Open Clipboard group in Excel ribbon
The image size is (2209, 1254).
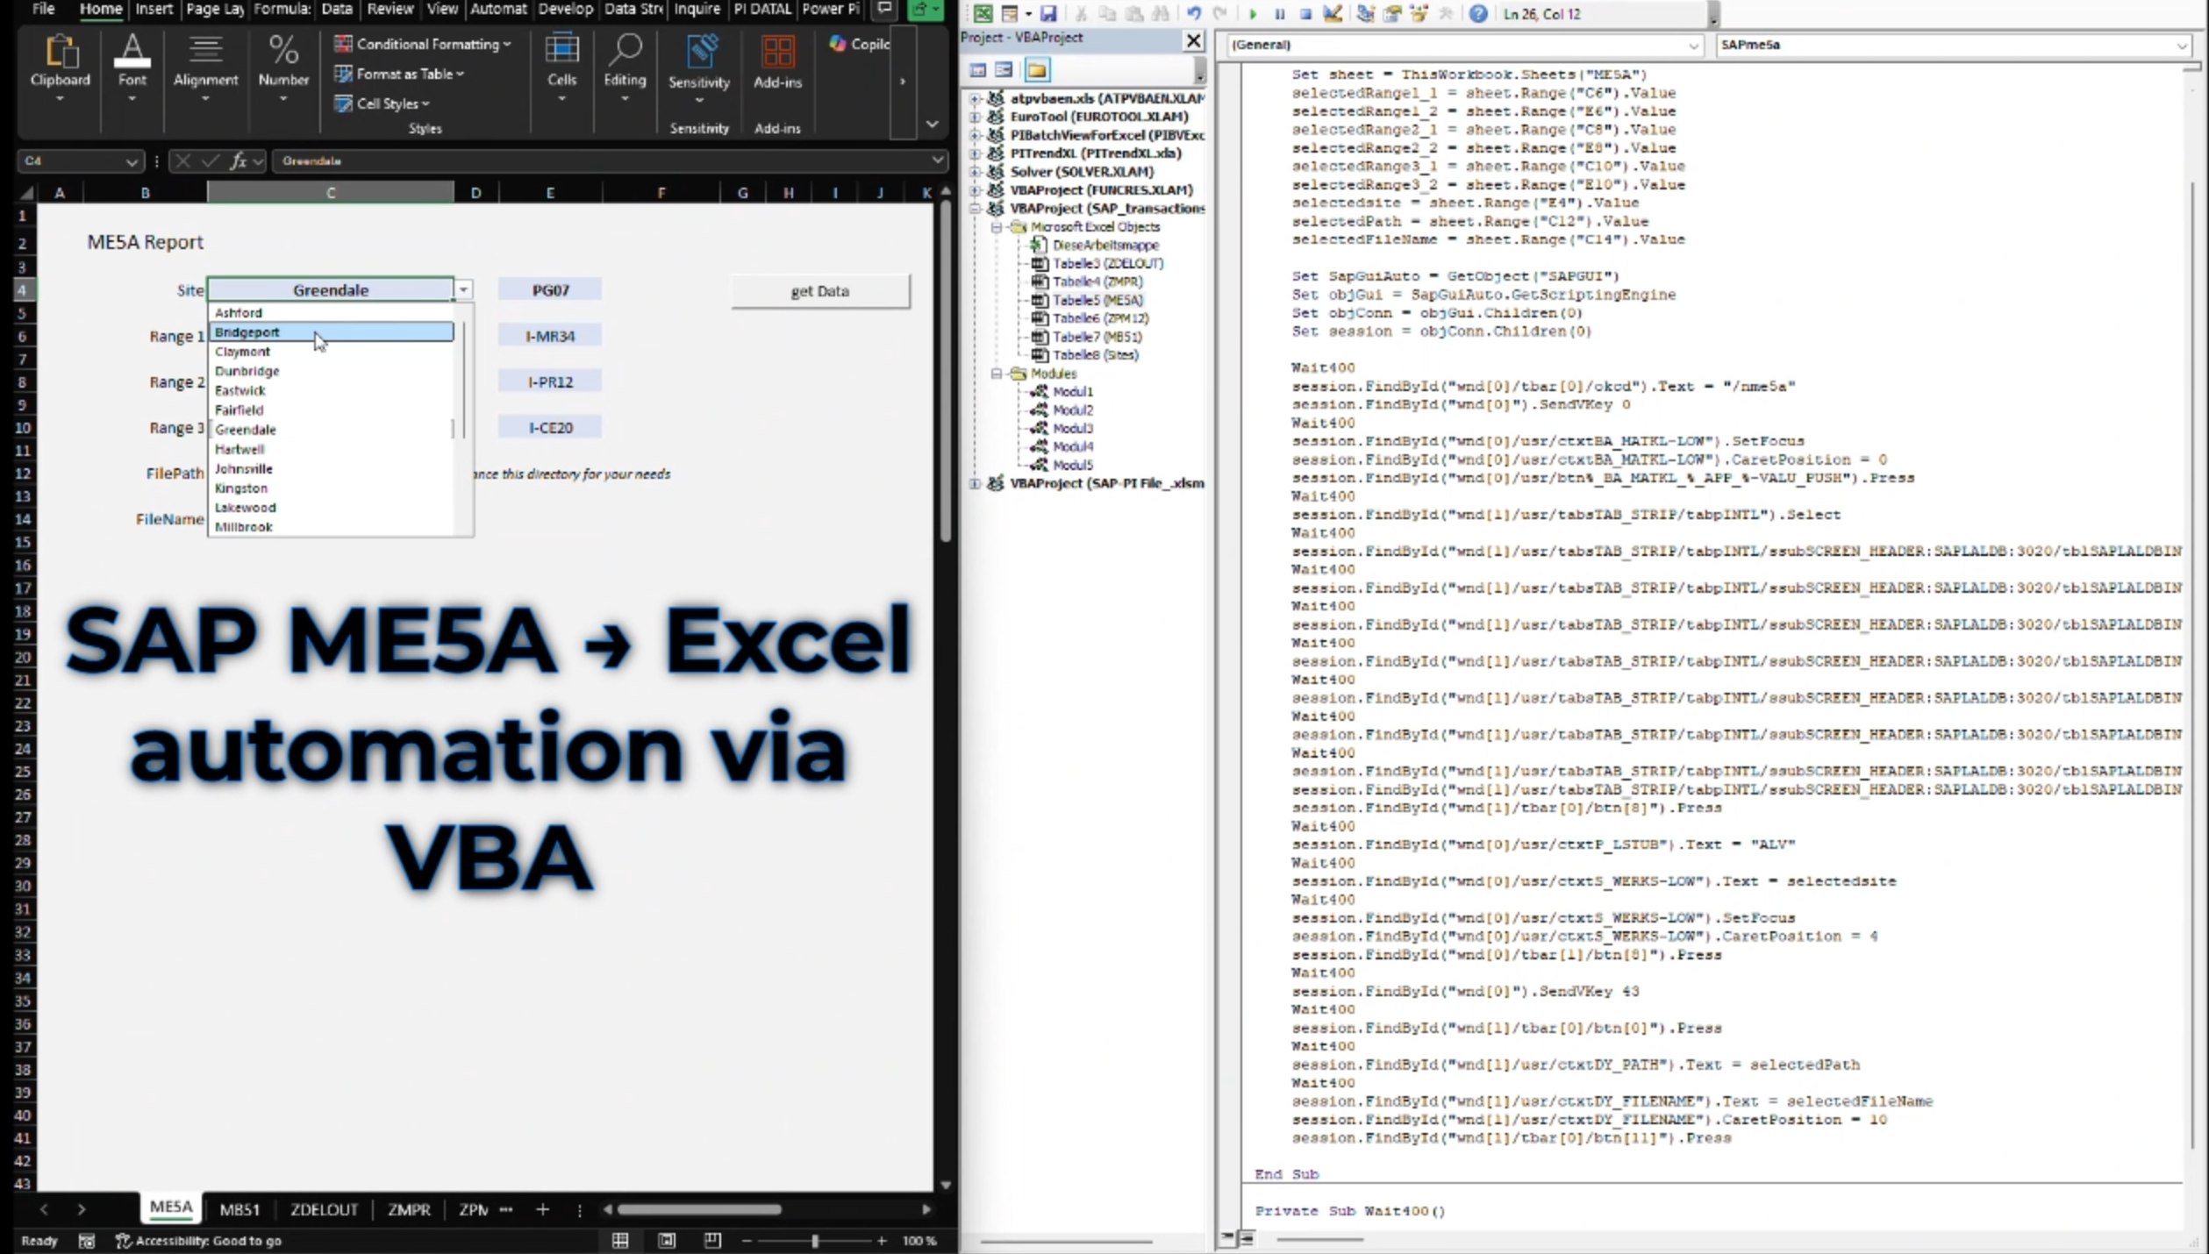click(x=60, y=70)
